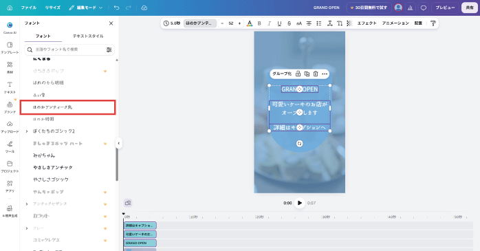The image size is (480, 251).
Task: Open 素材 elements panel
Action: pos(10,67)
